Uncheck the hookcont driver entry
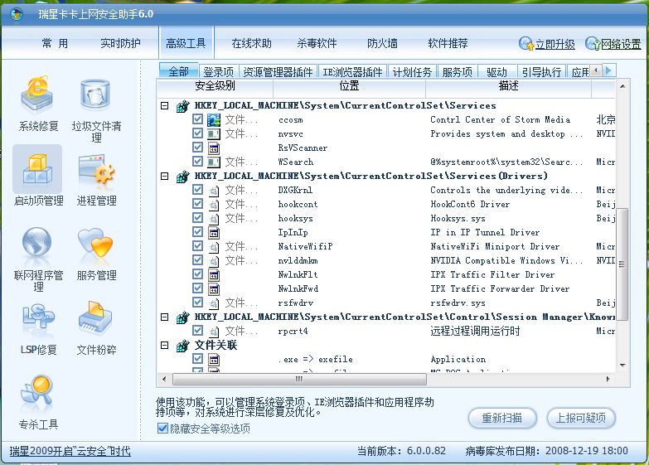 point(198,204)
